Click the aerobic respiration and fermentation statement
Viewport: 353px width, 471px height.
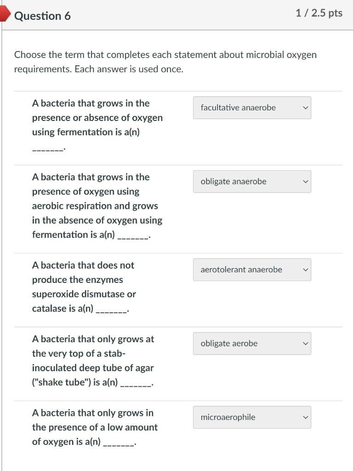click(97, 206)
